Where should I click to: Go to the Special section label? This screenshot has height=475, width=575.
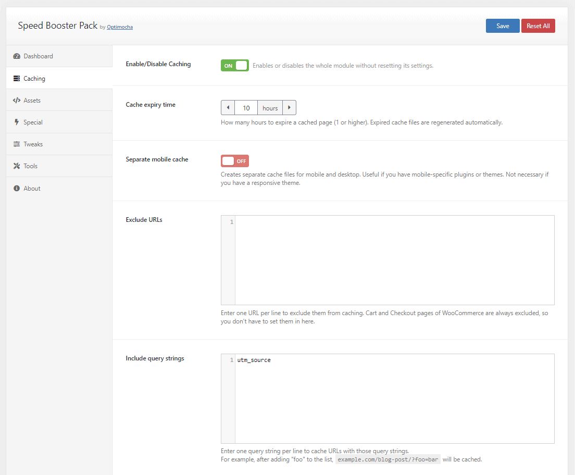[33, 122]
